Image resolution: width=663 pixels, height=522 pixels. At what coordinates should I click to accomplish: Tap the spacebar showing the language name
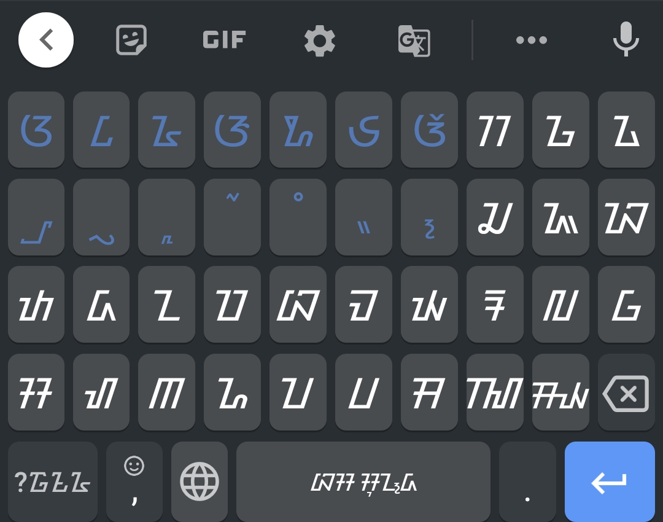click(x=363, y=482)
